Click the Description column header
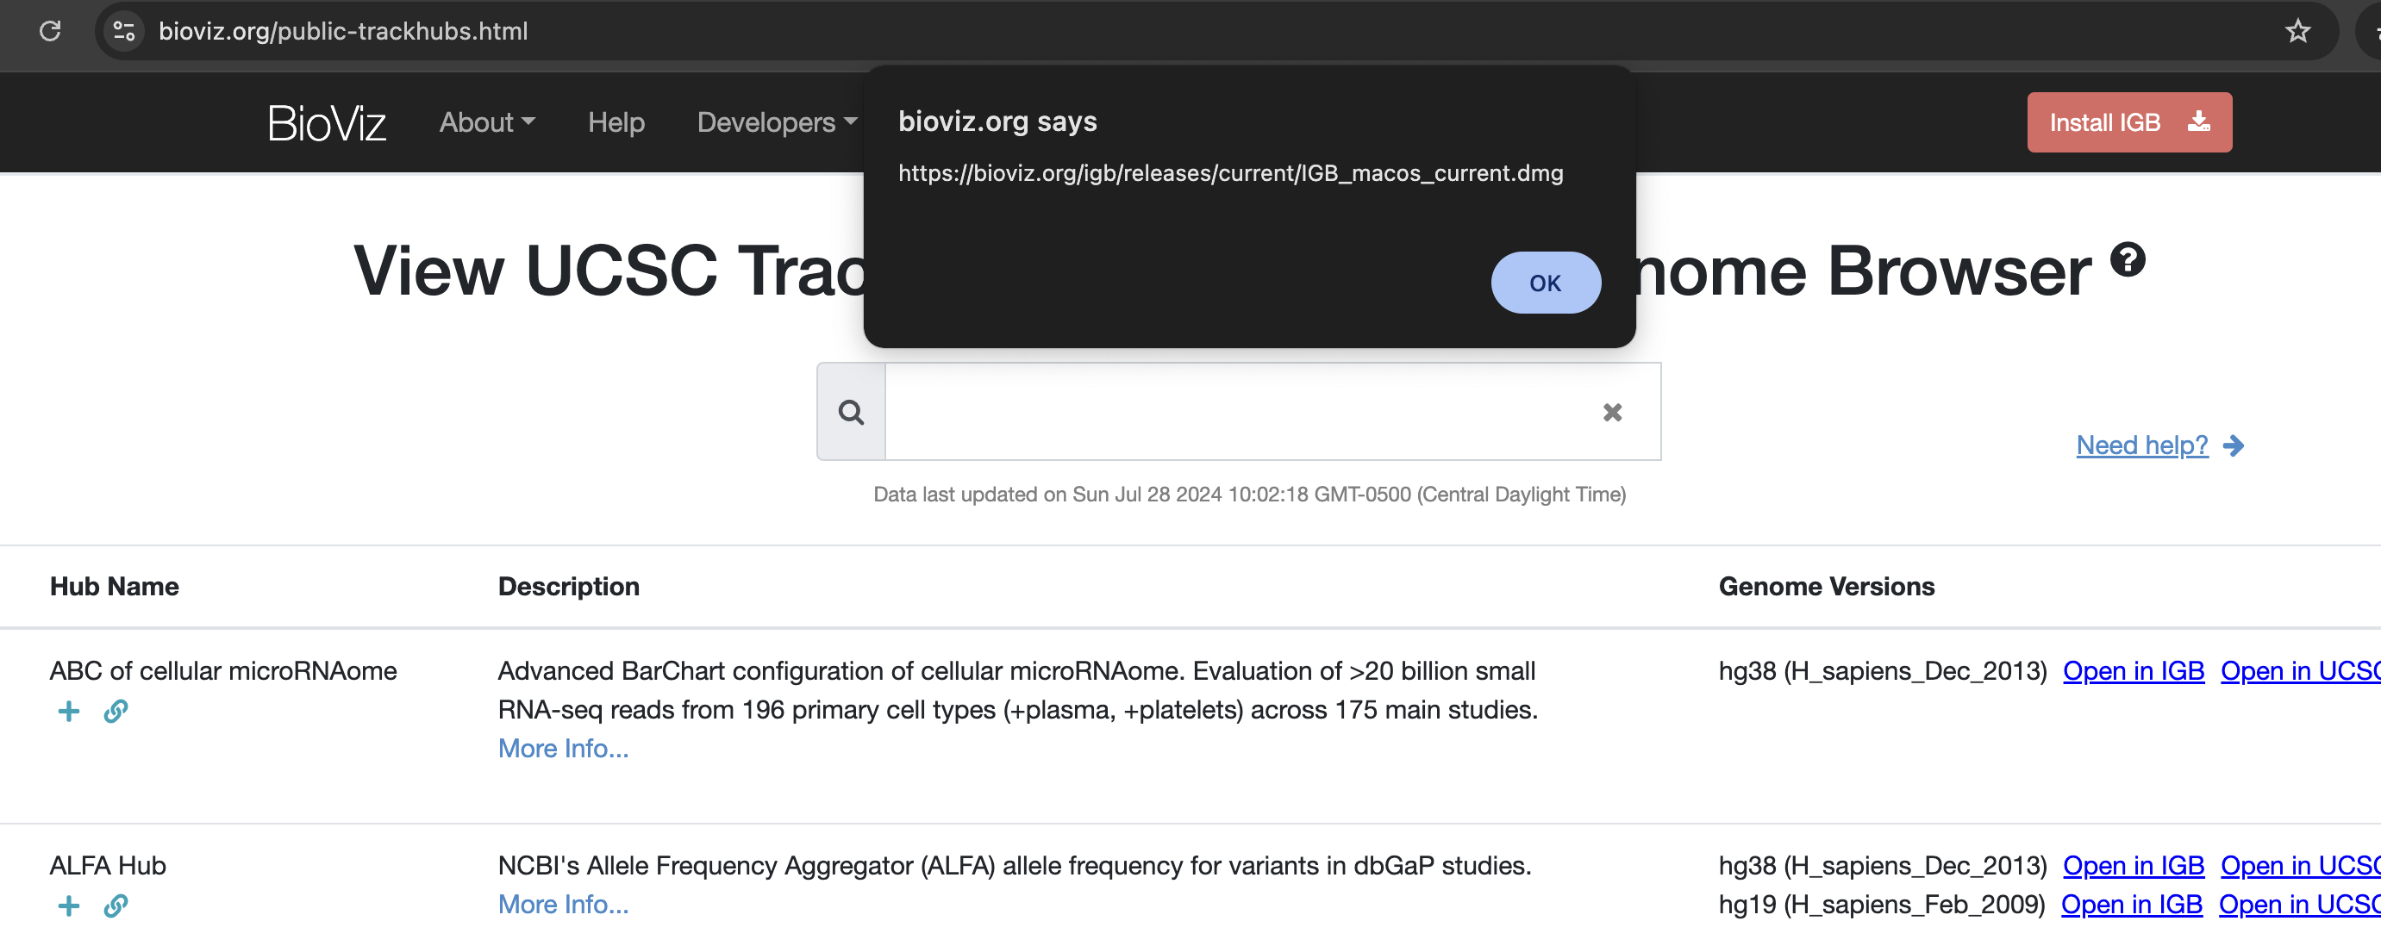This screenshot has width=2381, height=946. 568,587
